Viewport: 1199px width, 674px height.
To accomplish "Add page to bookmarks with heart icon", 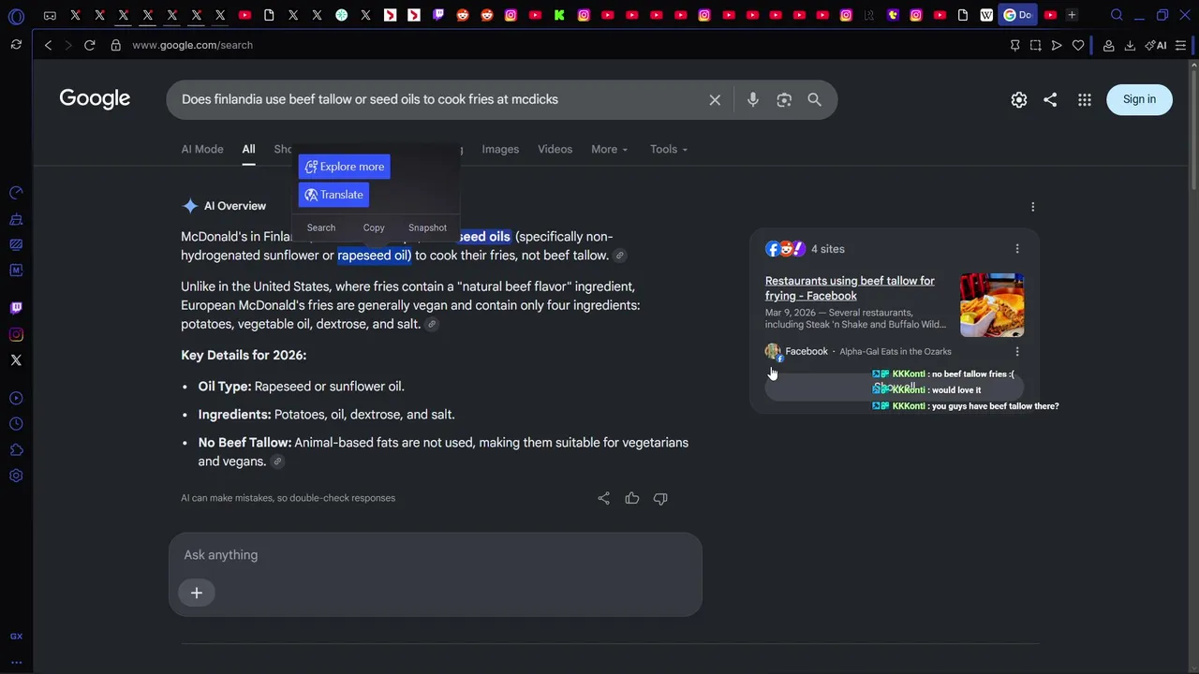I will [1078, 45].
